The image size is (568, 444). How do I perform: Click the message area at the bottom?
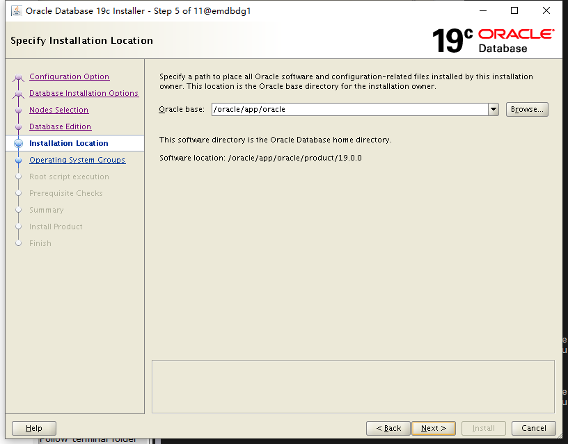tap(353, 386)
